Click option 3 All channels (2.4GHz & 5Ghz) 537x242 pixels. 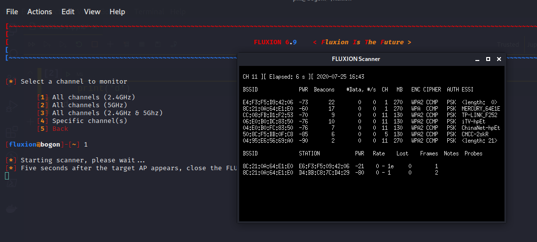tap(100, 113)
